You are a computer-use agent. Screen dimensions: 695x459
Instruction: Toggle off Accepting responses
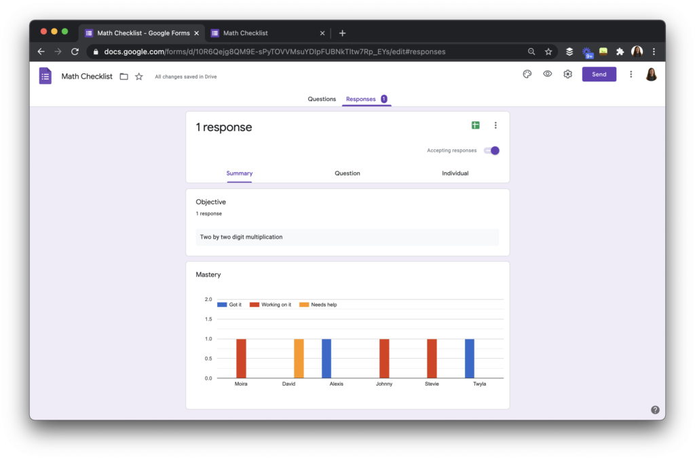tap(491, 150)
